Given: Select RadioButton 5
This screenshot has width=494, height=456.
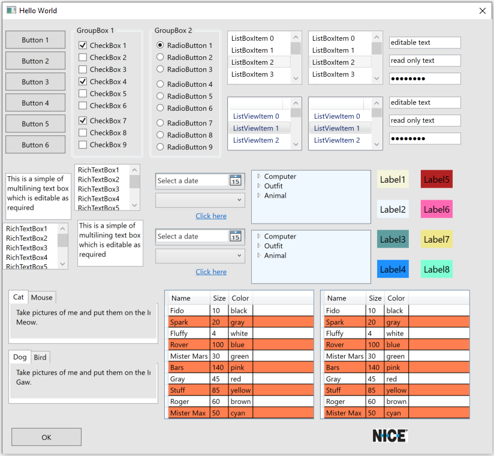Looking at the screenshot, I should [x=160, y=96].
